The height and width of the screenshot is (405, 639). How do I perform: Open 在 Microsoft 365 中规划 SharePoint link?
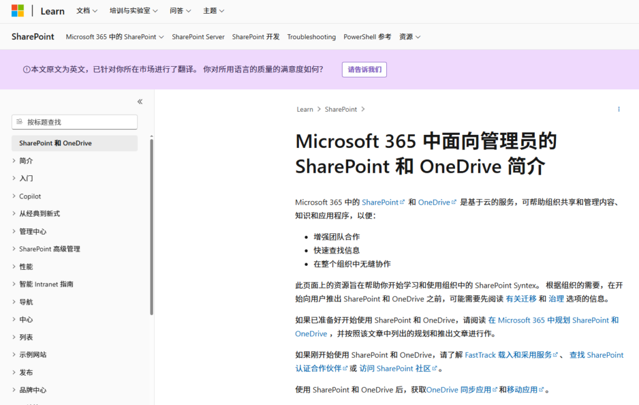click(554, 320)
